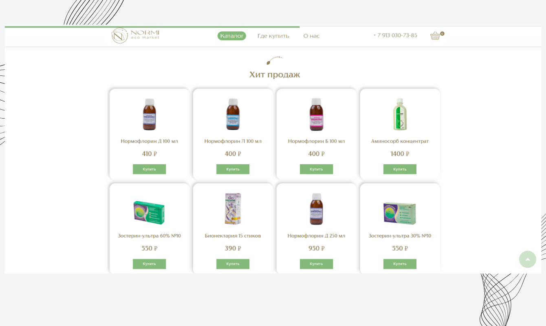Open the О нас menu item
The height and width of the screenshot is (326, 546).
coord(311,36)
